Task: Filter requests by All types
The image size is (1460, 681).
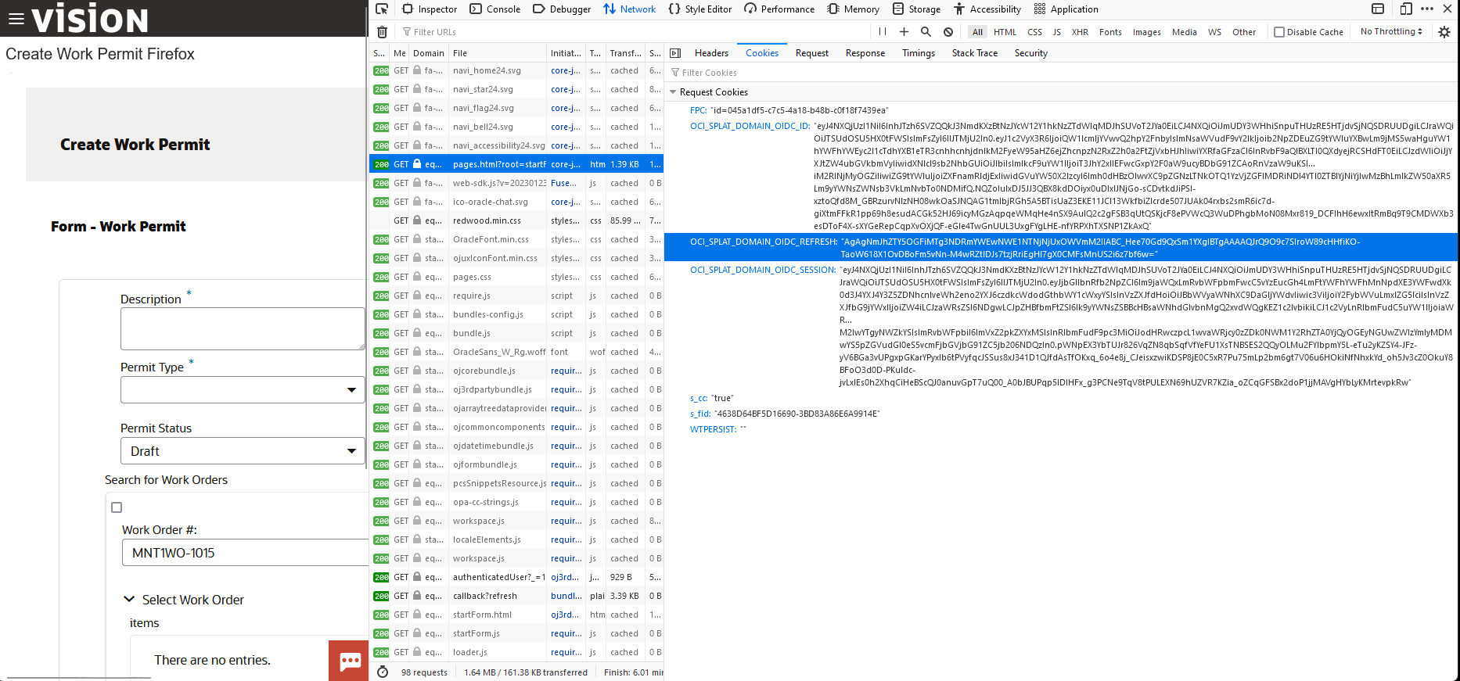Action: pyautogui.click(x=977, y=32)
